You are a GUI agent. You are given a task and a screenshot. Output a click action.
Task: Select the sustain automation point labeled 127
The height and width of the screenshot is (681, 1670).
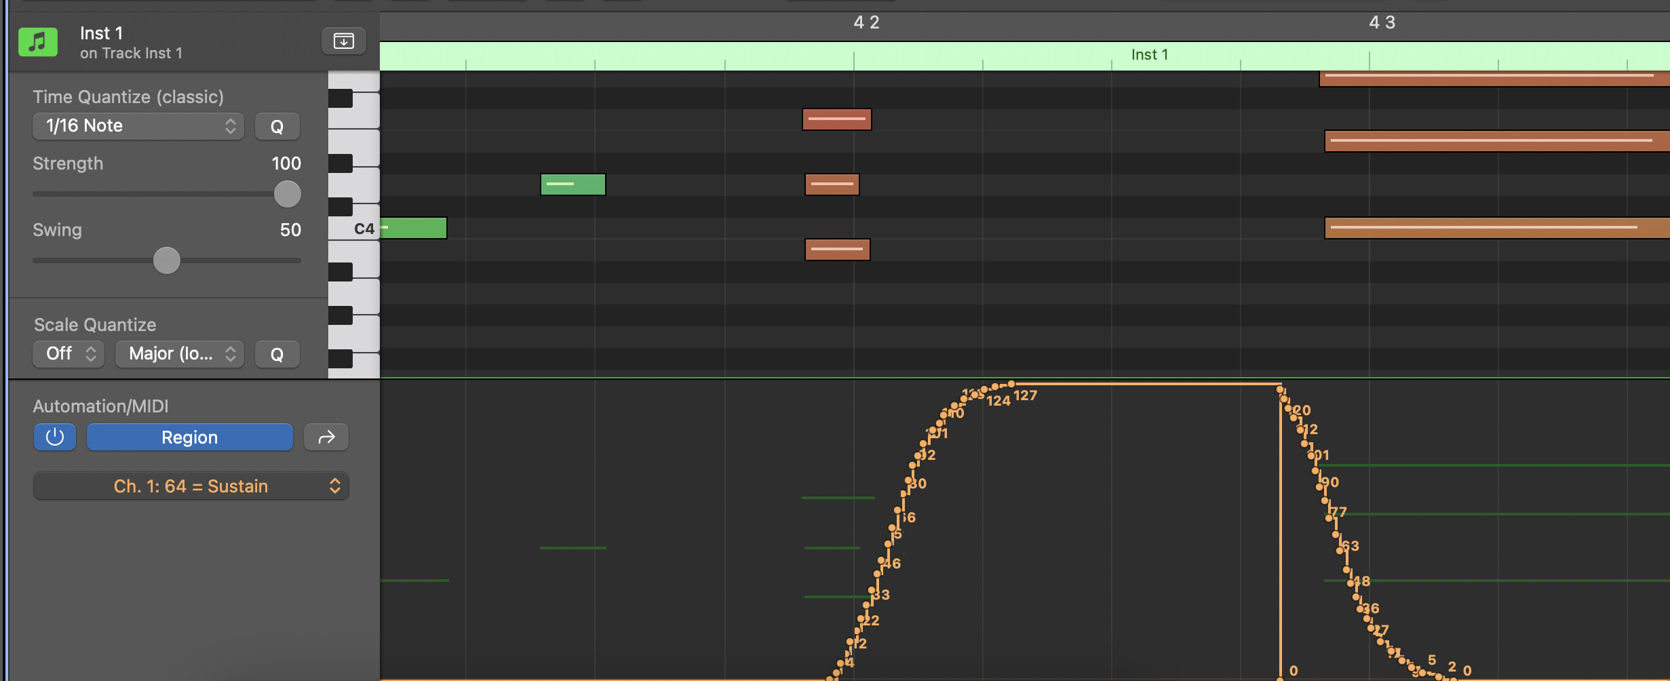click(x=1011, y=385)
